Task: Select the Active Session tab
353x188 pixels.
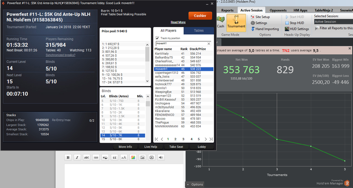Action: [251, 11]
